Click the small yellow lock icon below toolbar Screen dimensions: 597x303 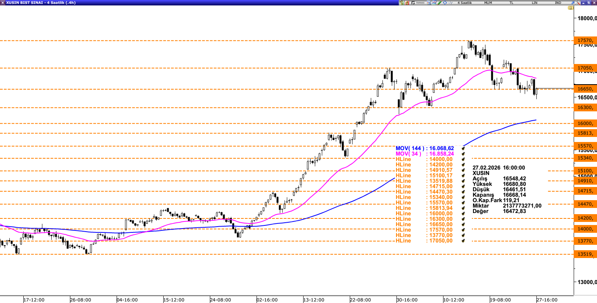click(x=571, y=8)
